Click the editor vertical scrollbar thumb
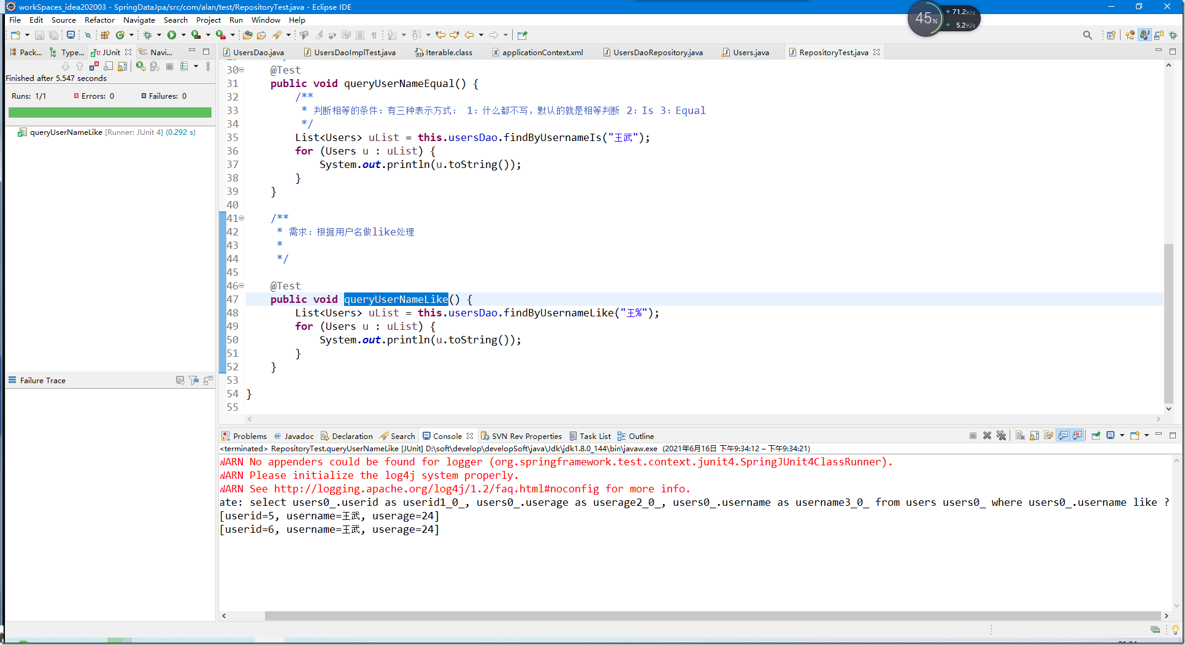Screen dimensions: 1185x645 click(1168, 323)
